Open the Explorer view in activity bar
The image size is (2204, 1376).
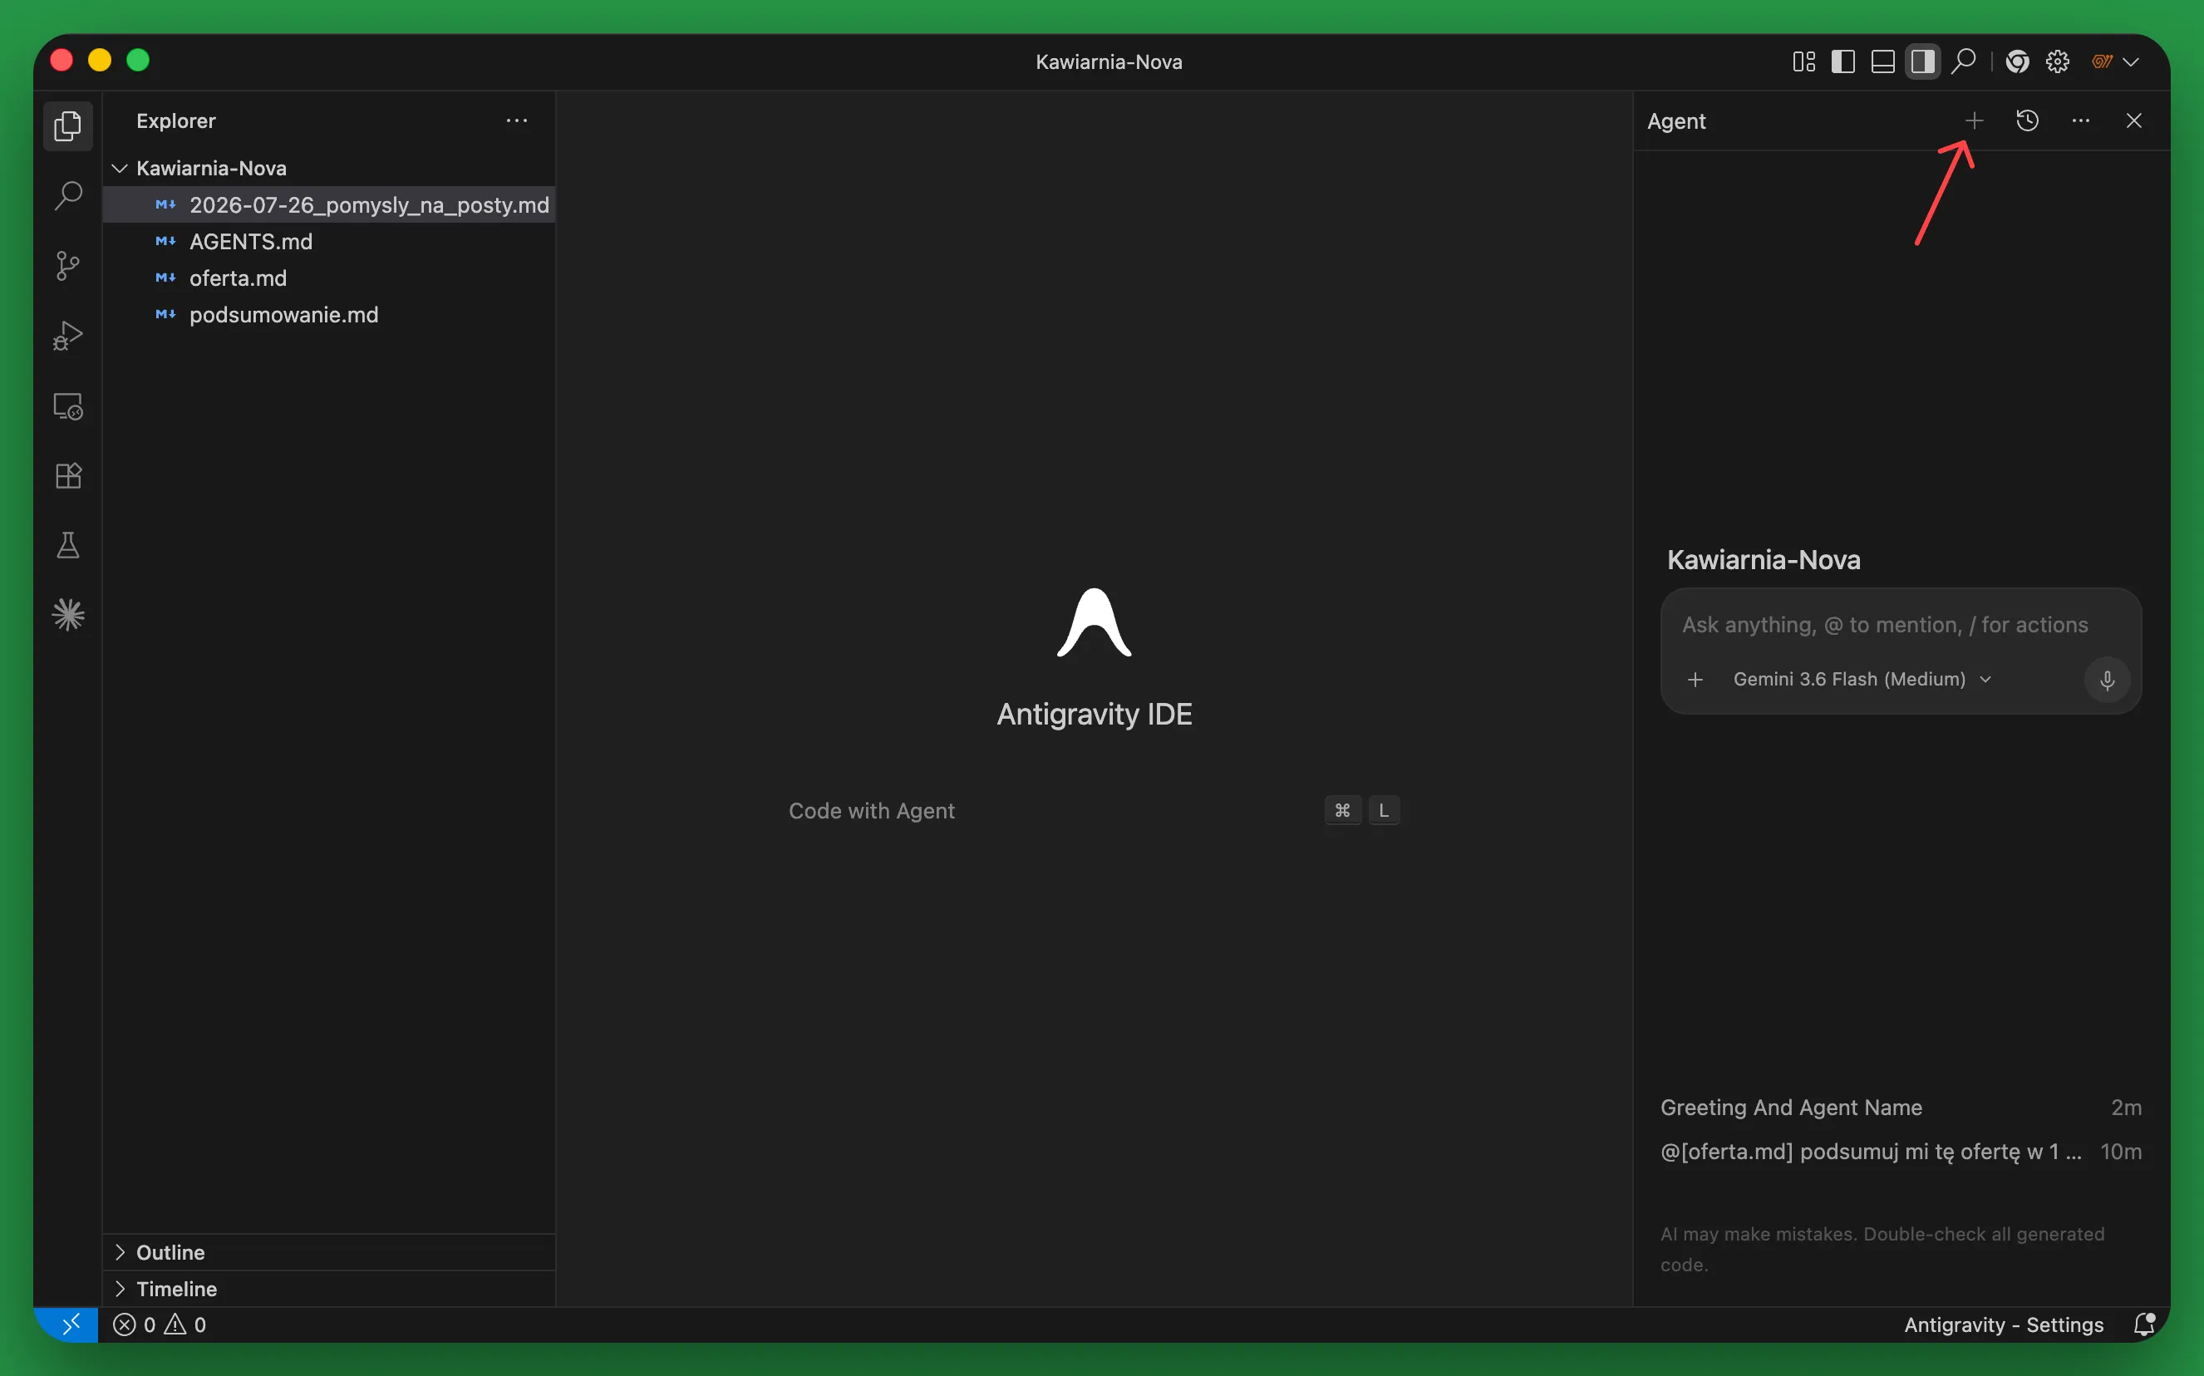point(68,125)
